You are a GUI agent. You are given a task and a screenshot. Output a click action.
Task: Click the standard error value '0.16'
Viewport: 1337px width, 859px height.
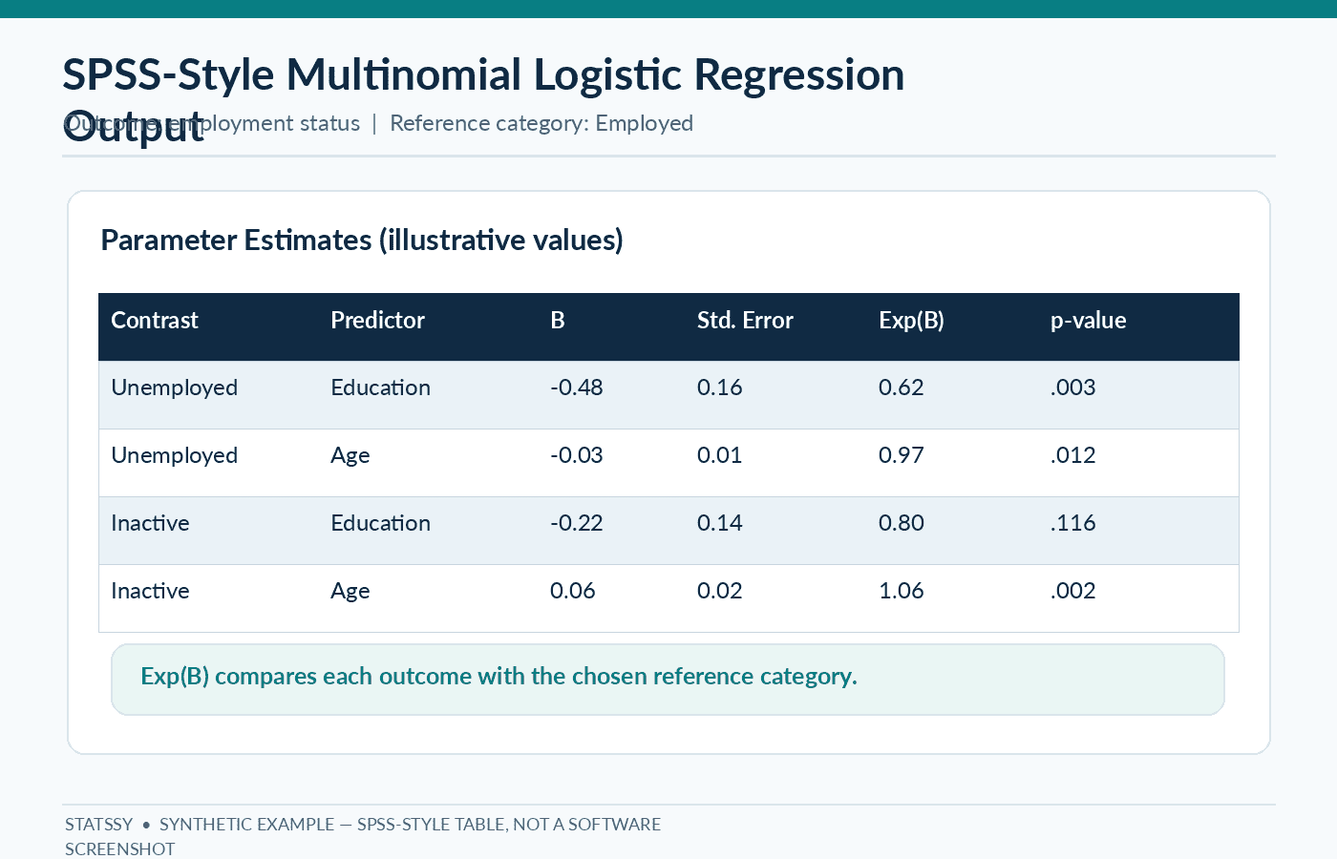(720, 388)
